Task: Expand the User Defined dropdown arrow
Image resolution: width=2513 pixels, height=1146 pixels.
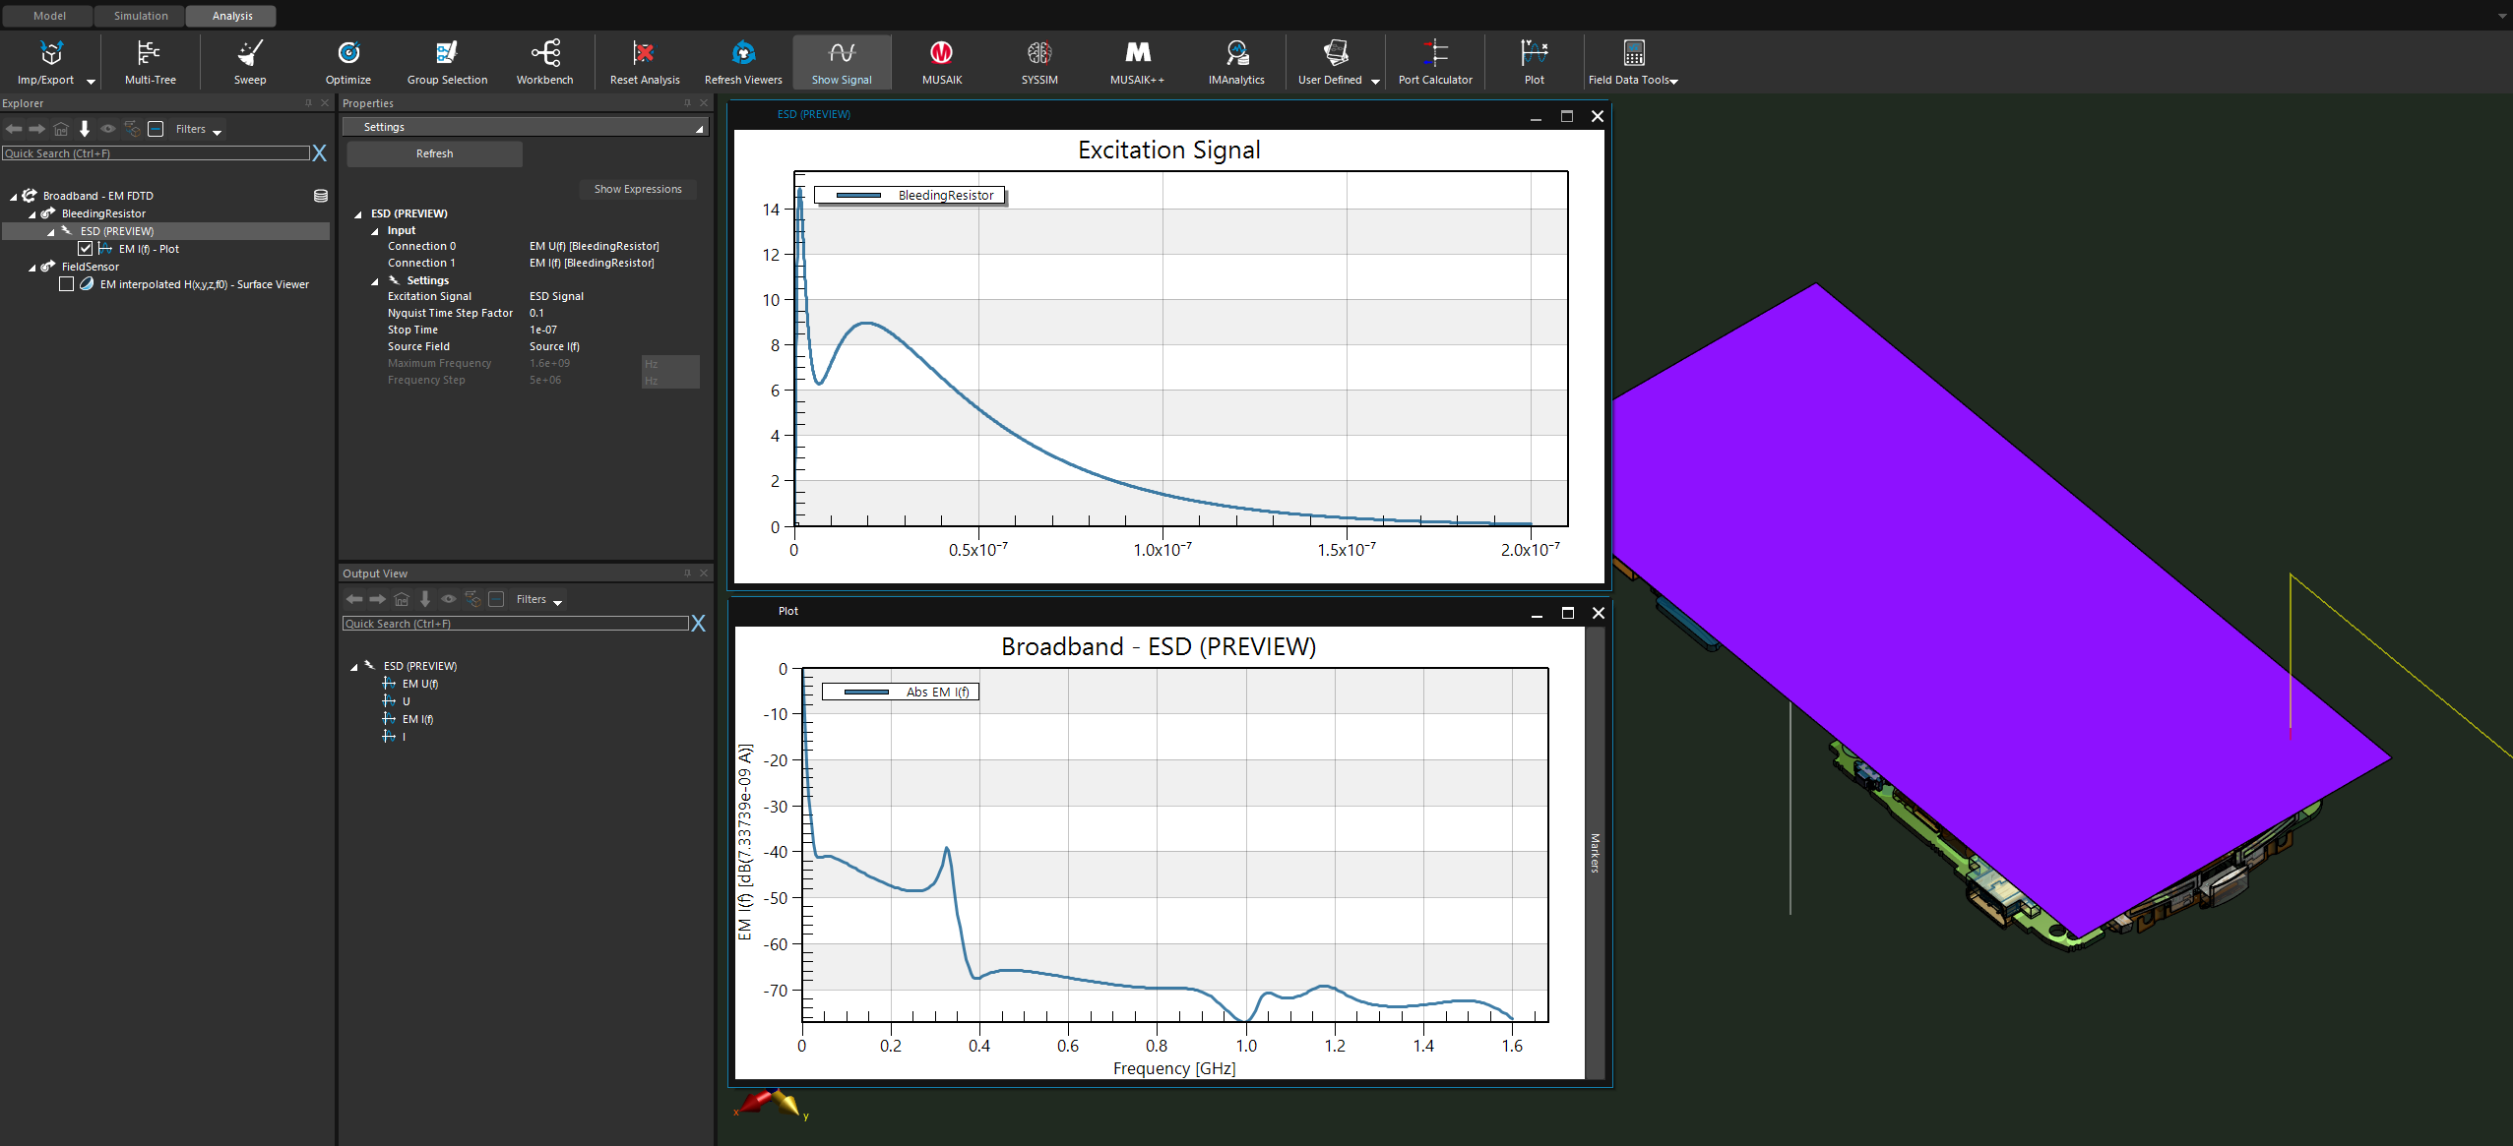Action: coord(1375,82)
